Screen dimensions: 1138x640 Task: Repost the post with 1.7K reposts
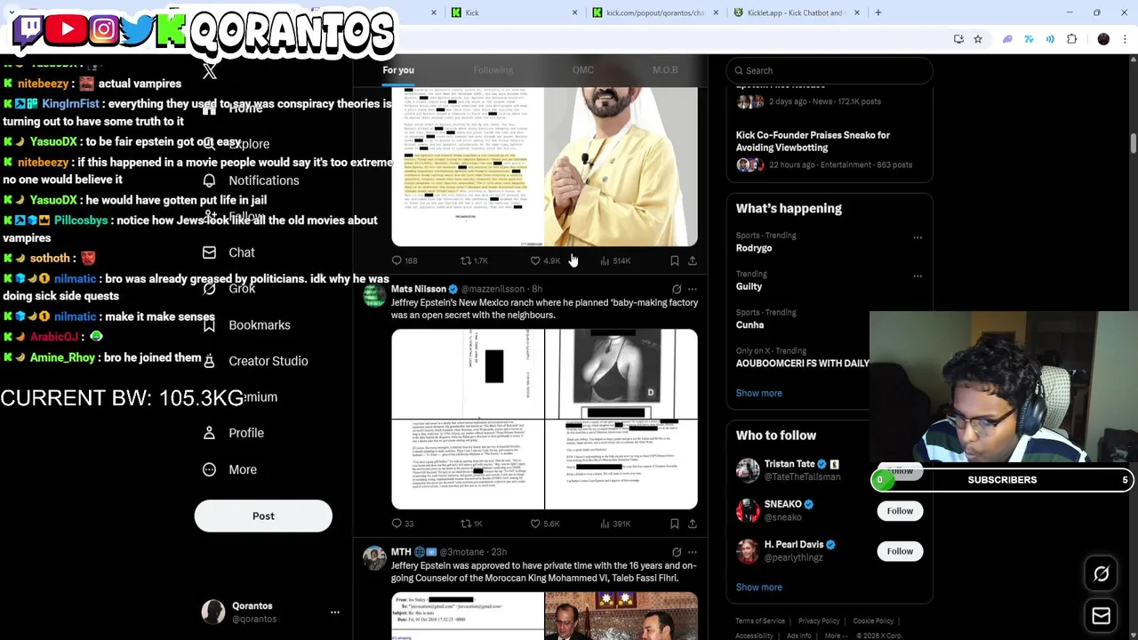pyautogui.click(x=474, y=260)
